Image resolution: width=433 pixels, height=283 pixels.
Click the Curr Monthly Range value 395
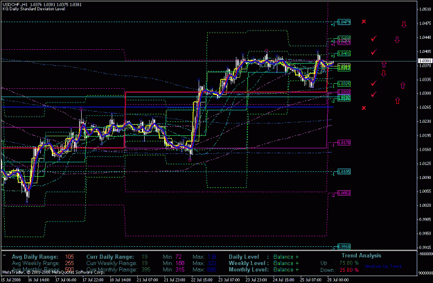click(x=146, y=270)
